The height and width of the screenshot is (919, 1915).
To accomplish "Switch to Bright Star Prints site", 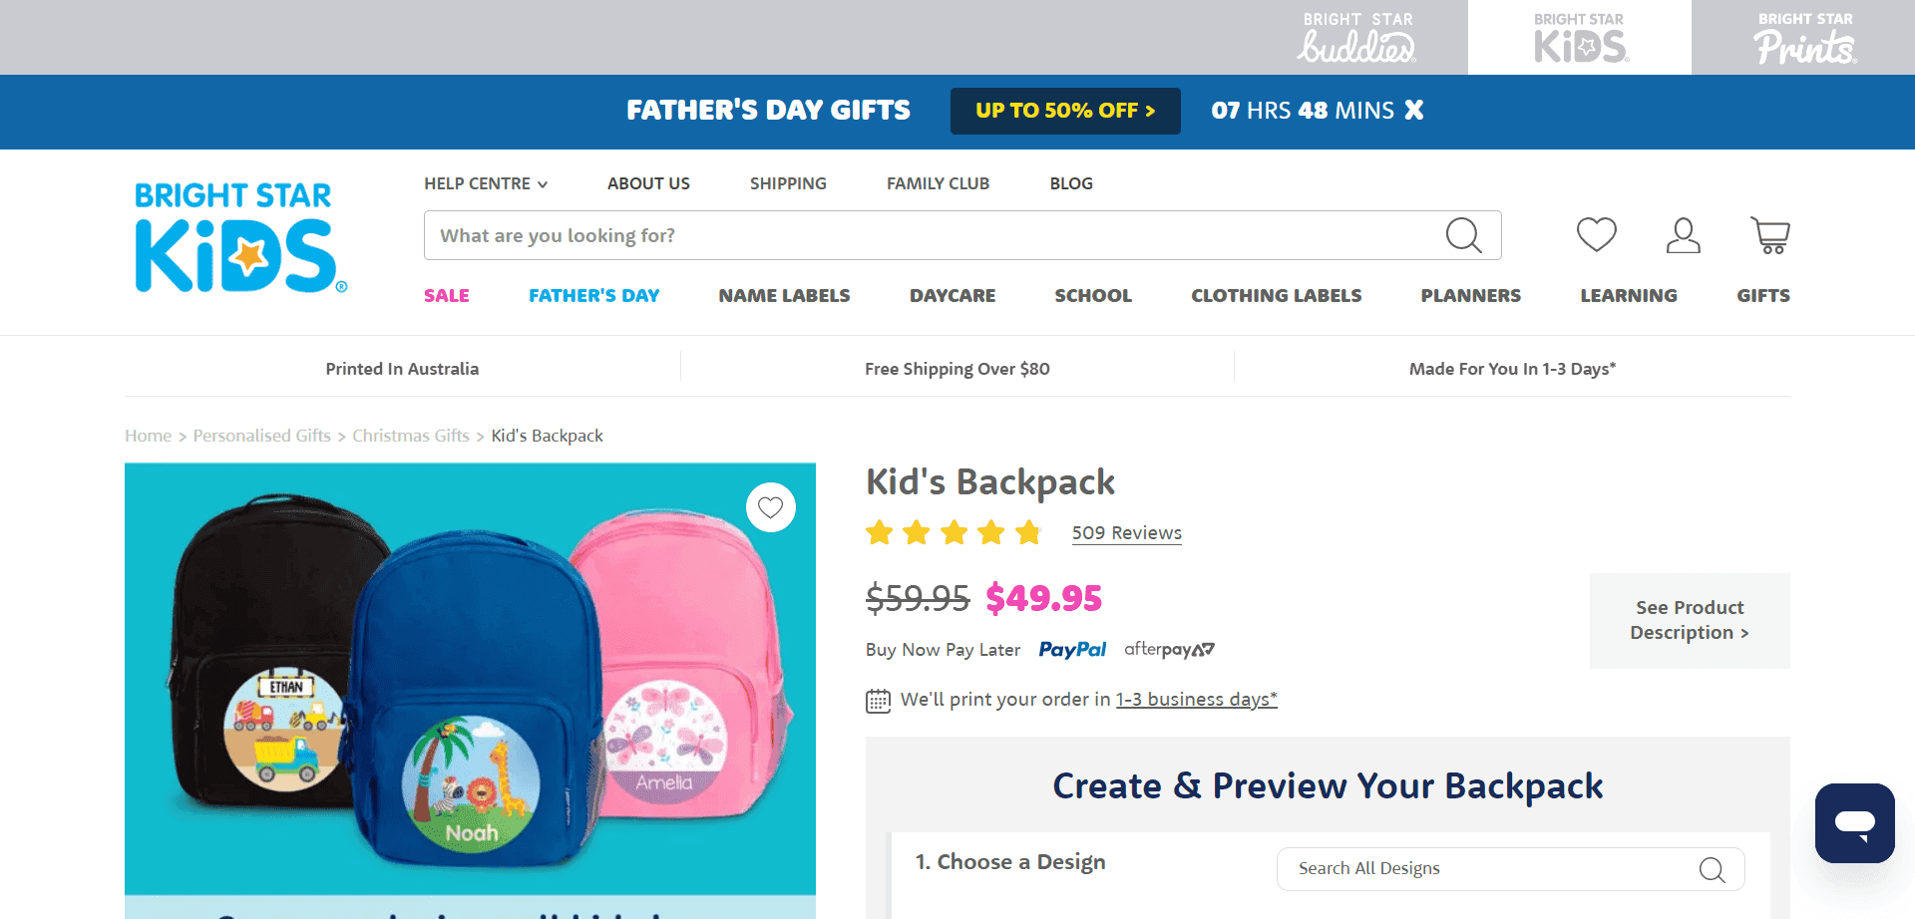I will 1805,38.
